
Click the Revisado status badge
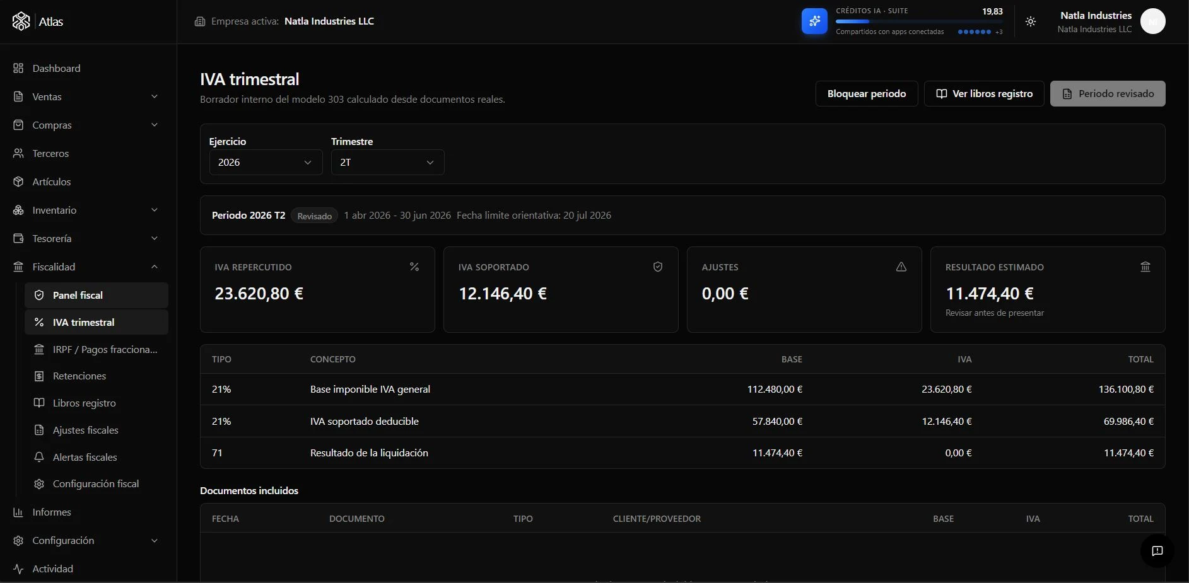tap(314, 216)
